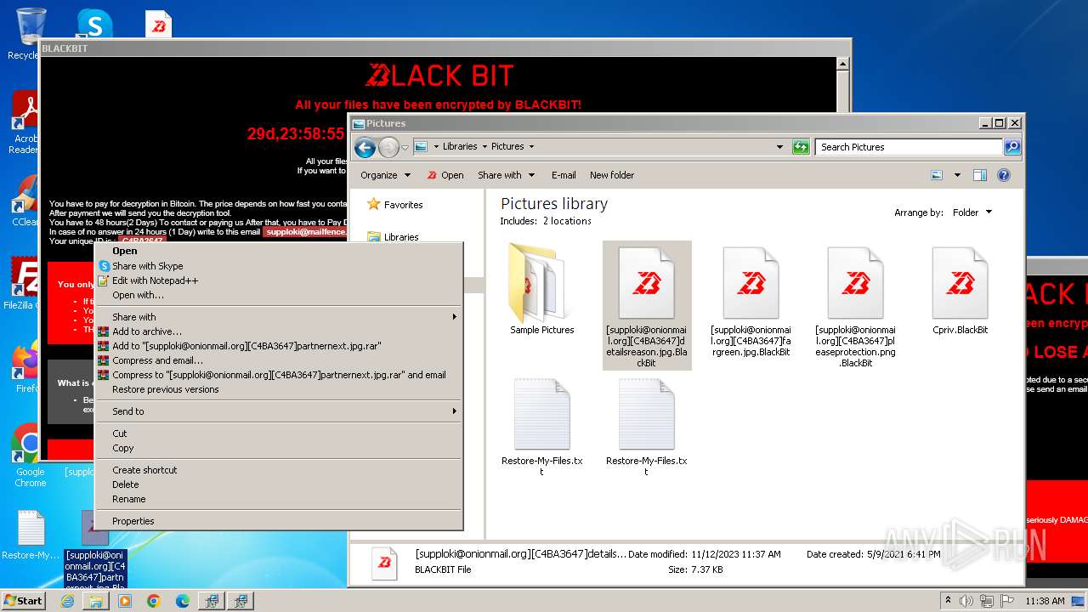The width and height of the screenshot is (1088, 612).
Task: Open the Start menu
Action: 23,601
